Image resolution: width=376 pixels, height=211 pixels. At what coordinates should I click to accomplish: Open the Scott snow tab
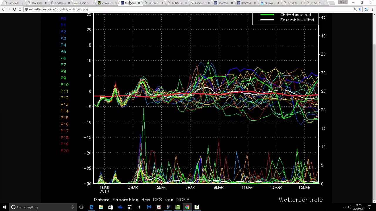60,3
